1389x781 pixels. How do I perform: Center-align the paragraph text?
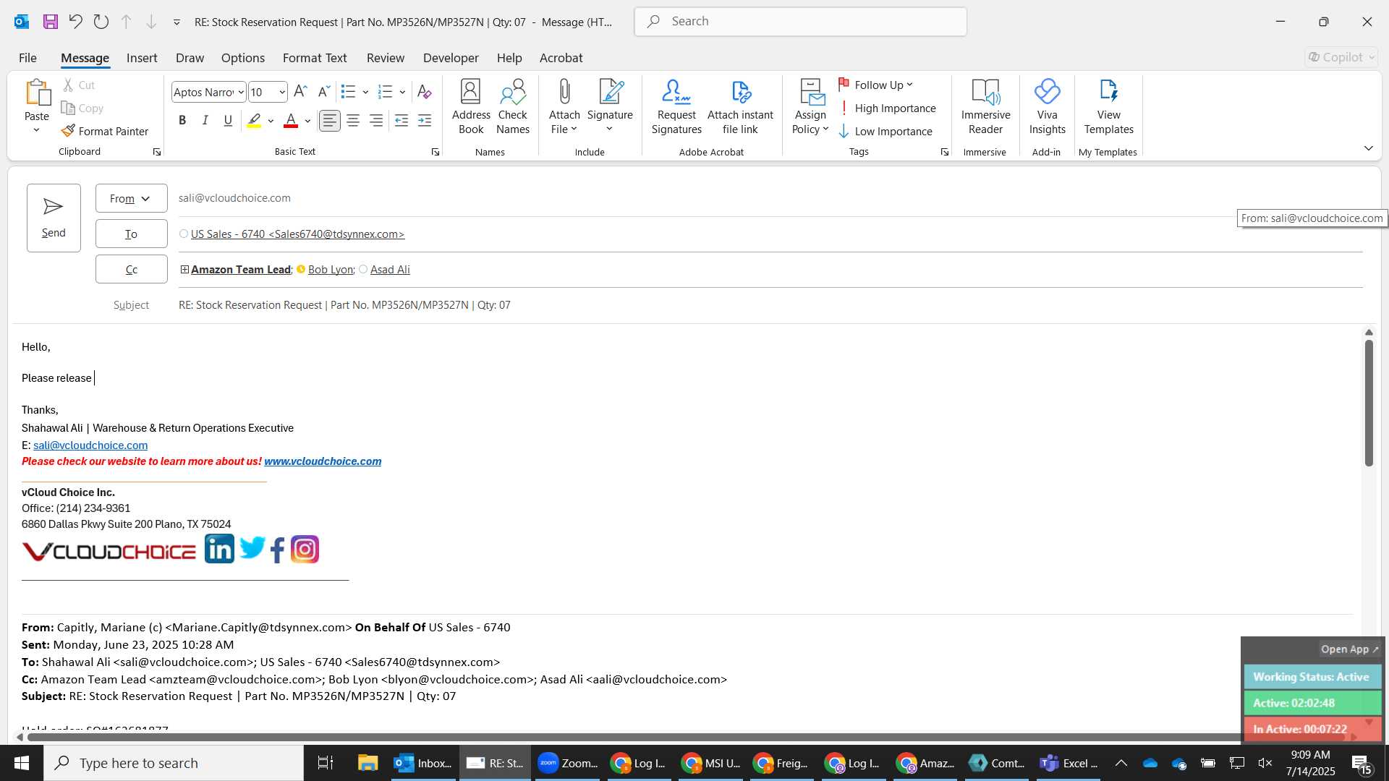[353, 121]
